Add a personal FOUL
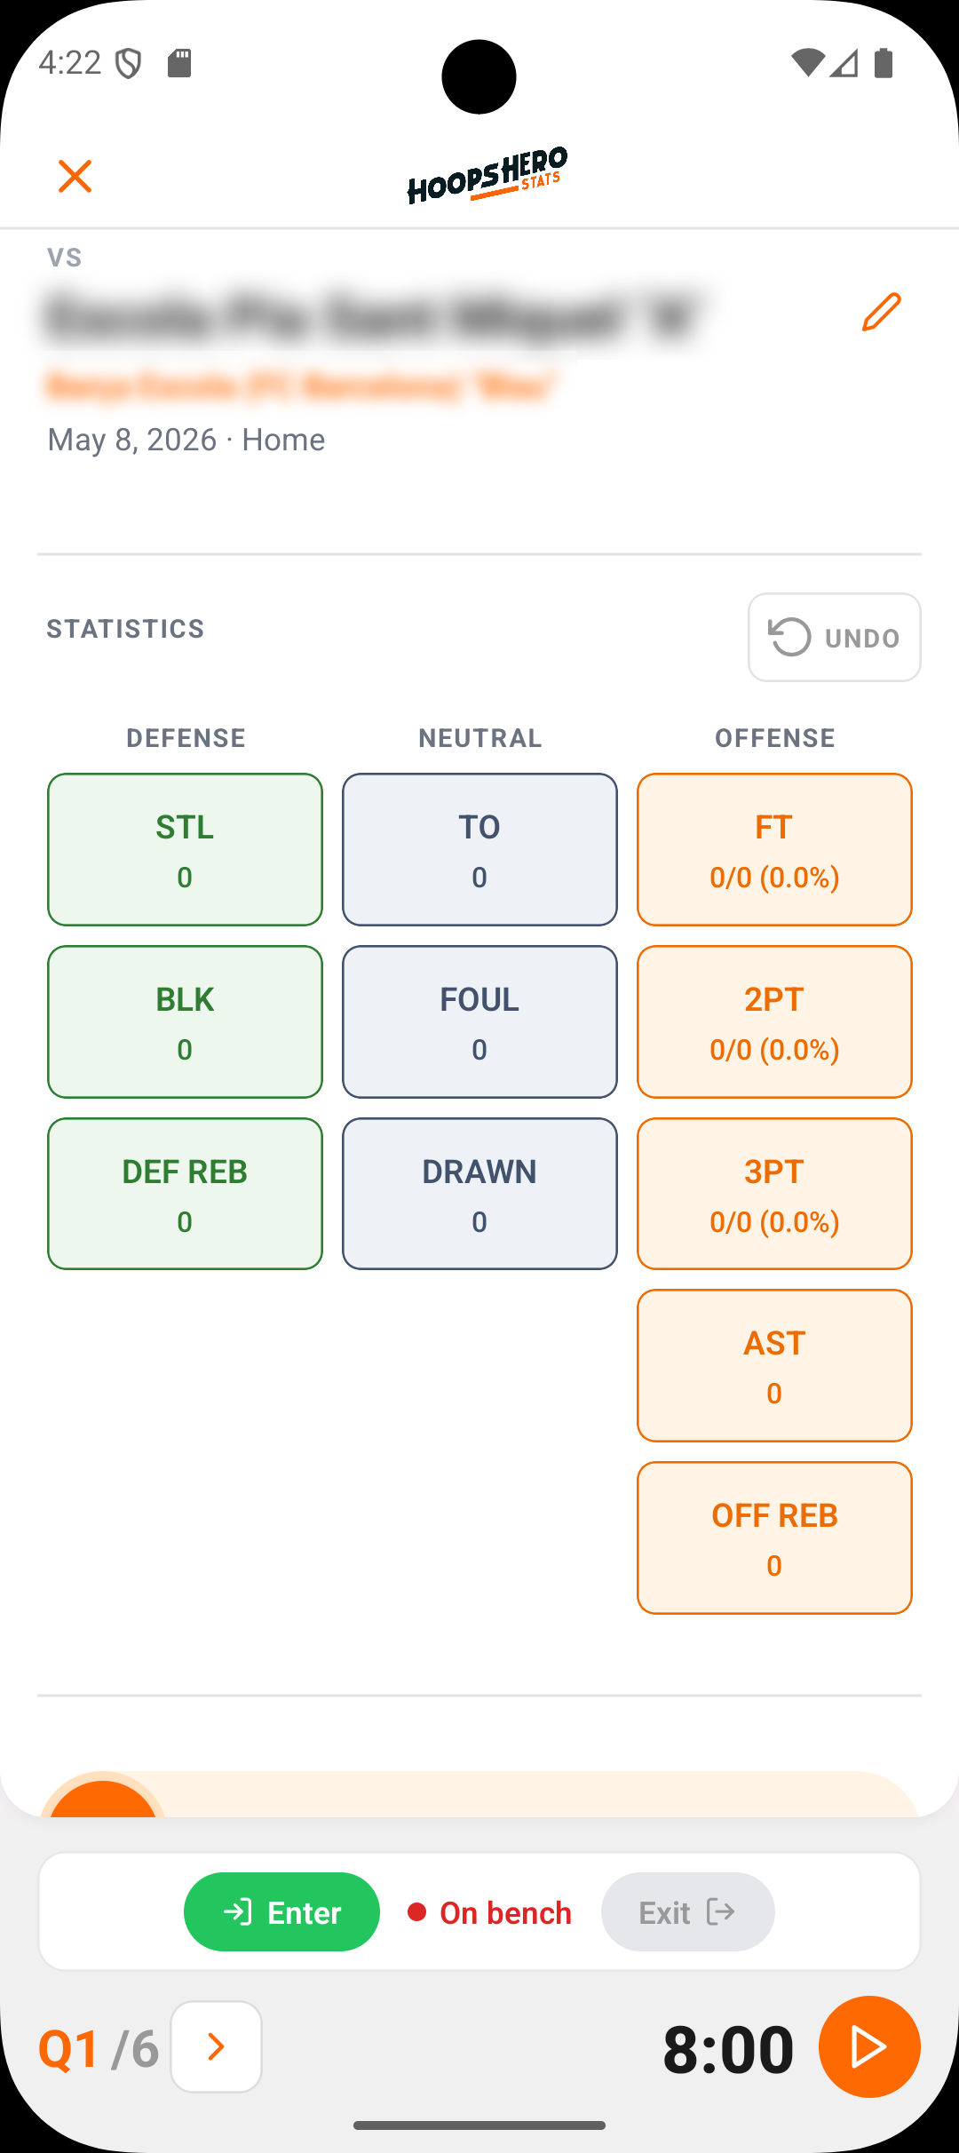 479,1021
